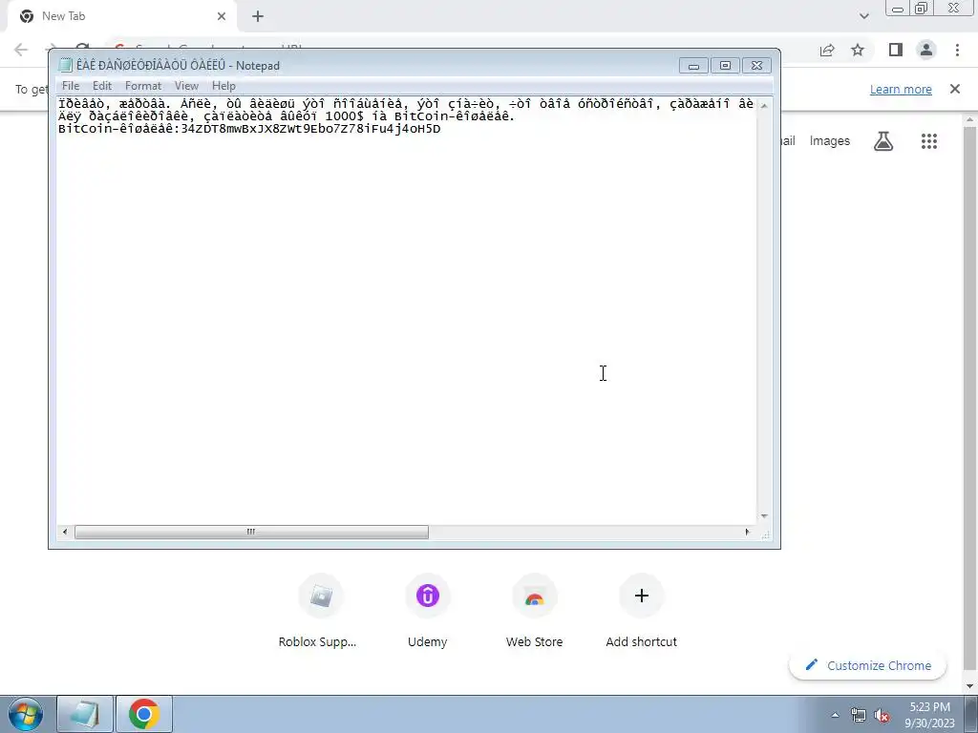Click Notepad's horizontal scroll left arrow
The height and width of the screenshot is (733, 978).
click(x=65, y=532)
